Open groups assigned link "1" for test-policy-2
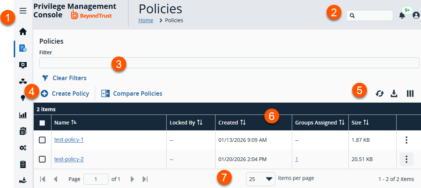The image size is (421, 188). (x=297, y=159)
